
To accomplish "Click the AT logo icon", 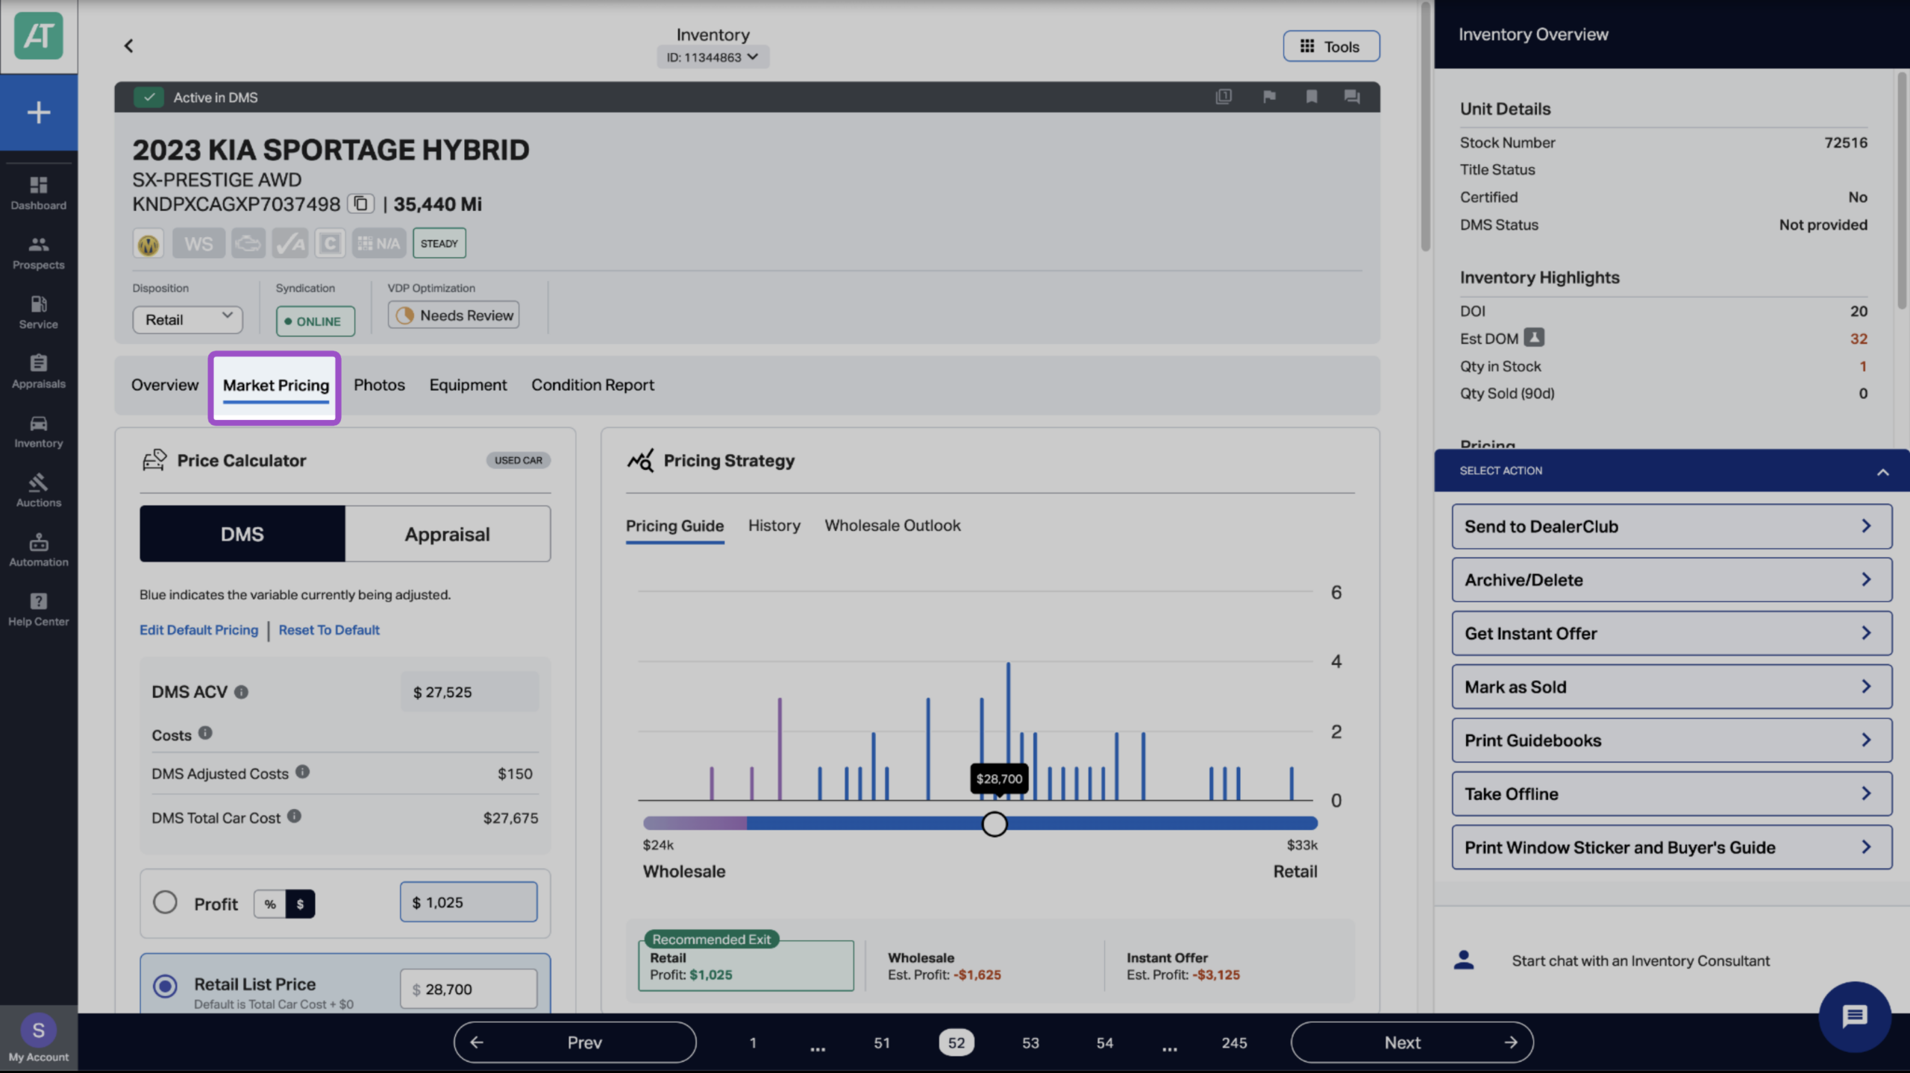I will [x=38, y=36].
